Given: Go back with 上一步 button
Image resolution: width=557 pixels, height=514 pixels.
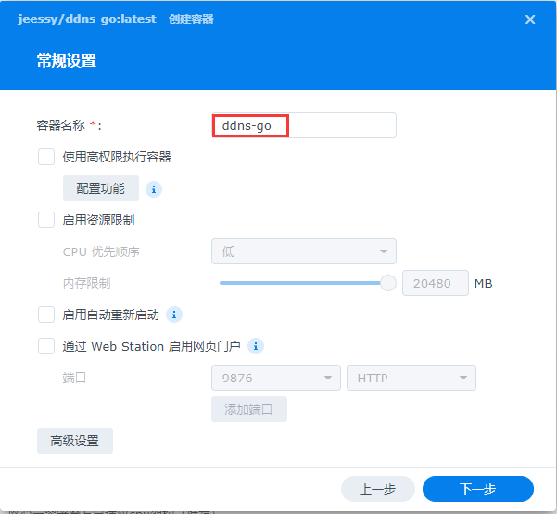Looking at the screenshot, I should click(x=378, y=489).
